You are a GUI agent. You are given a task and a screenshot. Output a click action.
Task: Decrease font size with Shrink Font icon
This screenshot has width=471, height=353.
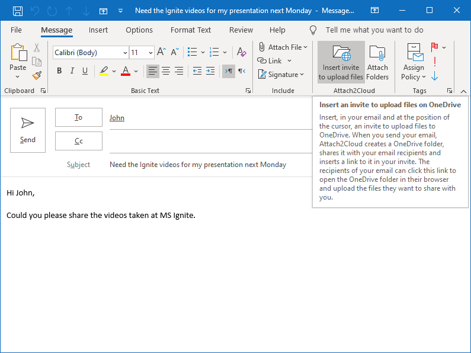[x=175, y=52]
